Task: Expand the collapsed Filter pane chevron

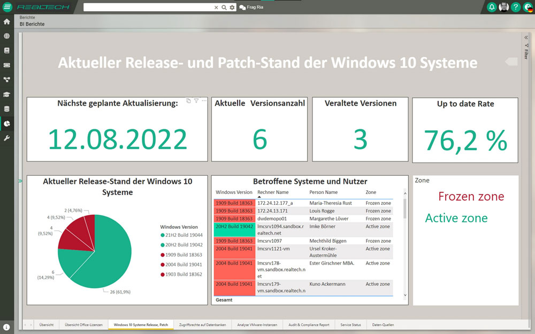Action: (526, 37)
